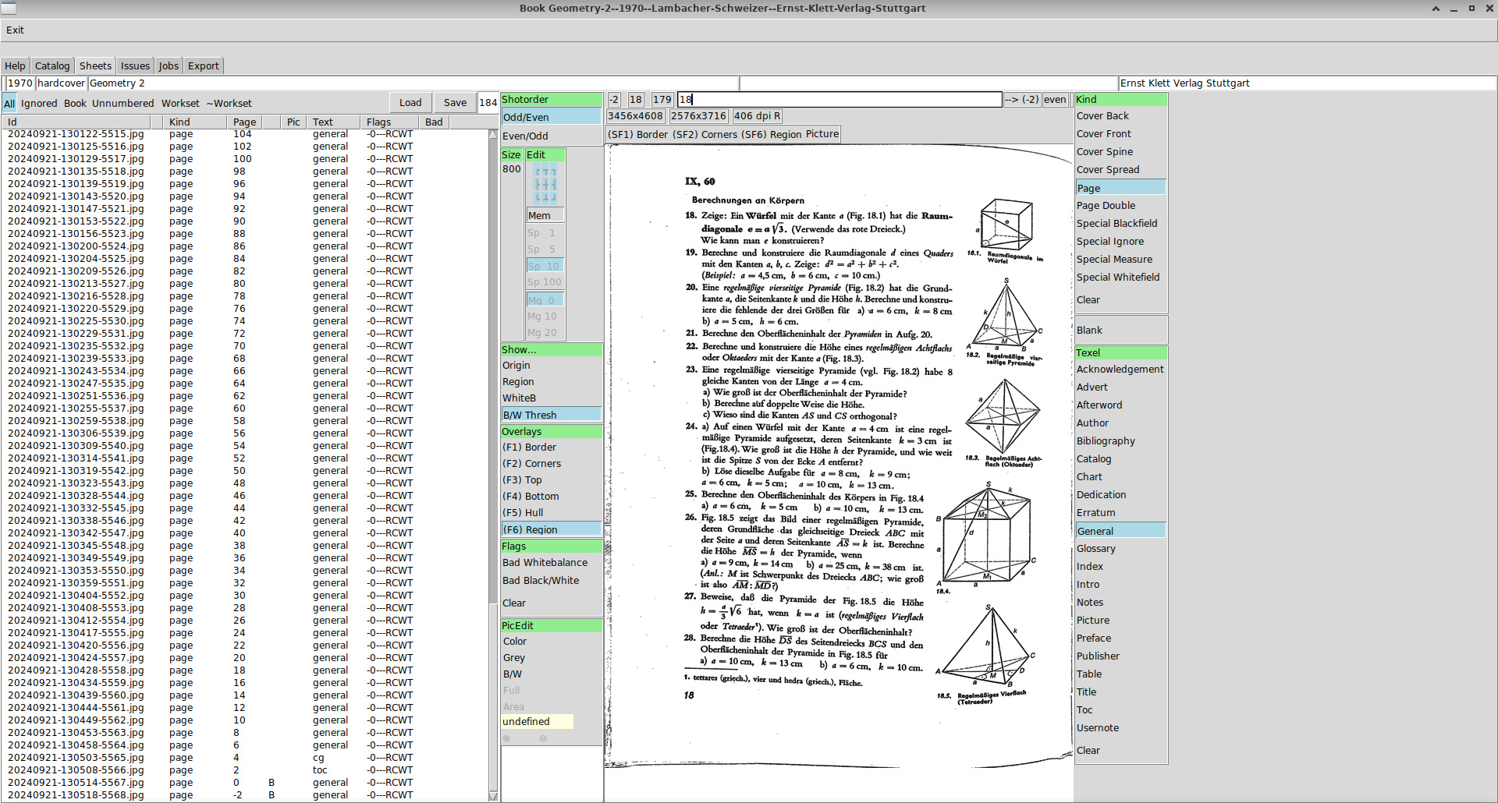1498x803 pixels.
Task: Switch to the Issues tab
Action: [135, 66]
